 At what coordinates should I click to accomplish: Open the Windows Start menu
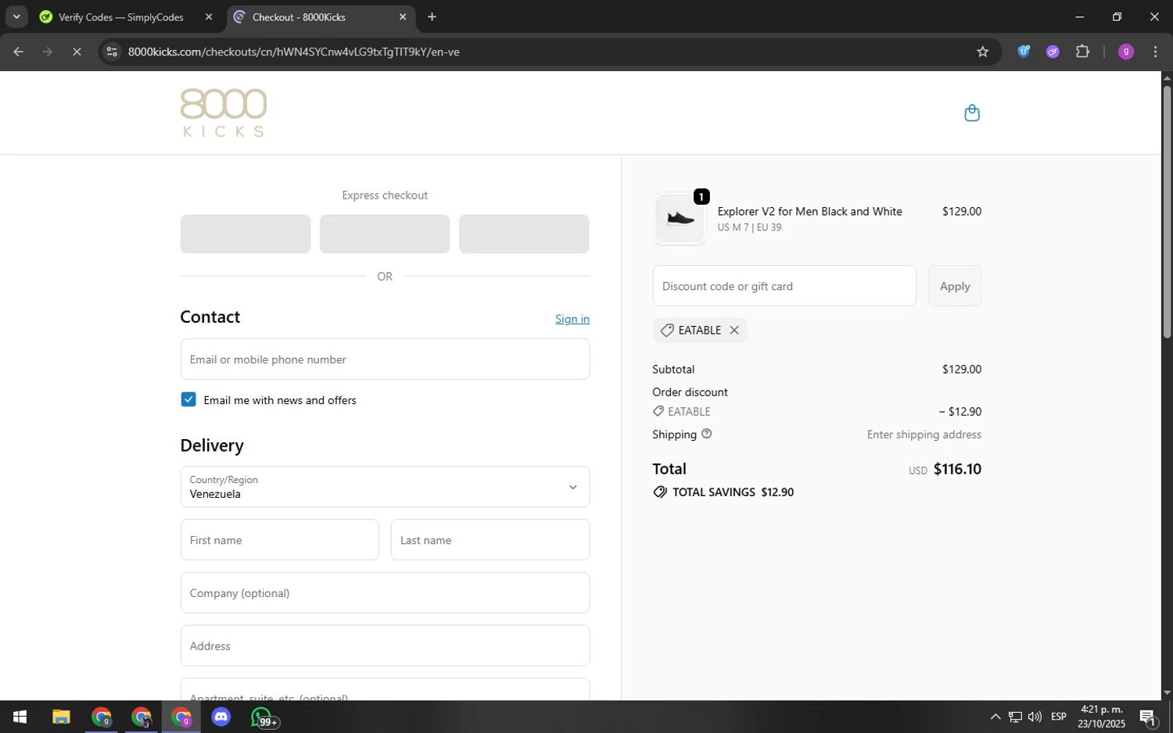[20, 717]
